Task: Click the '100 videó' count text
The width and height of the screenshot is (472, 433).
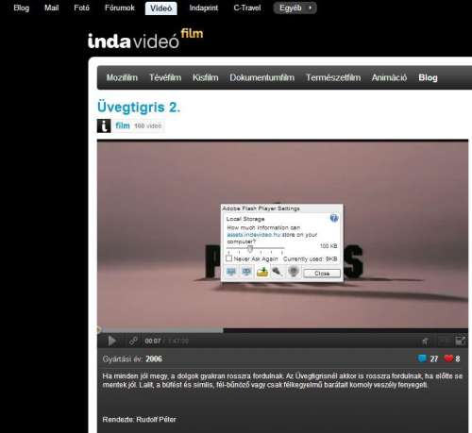Action: (x=148, y=126)
